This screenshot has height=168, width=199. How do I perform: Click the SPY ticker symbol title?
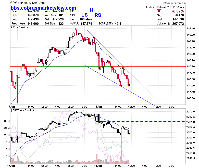click(x=14, y=3)
